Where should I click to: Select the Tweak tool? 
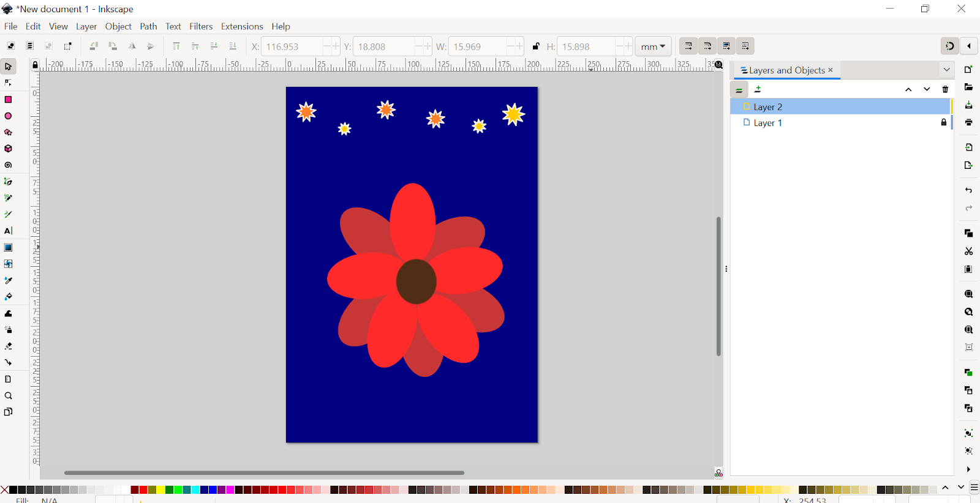pos(9,313)
